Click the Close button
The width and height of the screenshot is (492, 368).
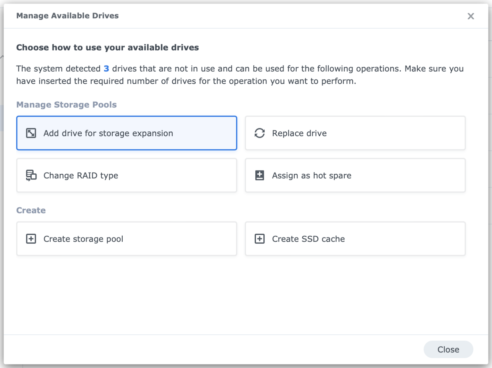[x=448, y=349]
